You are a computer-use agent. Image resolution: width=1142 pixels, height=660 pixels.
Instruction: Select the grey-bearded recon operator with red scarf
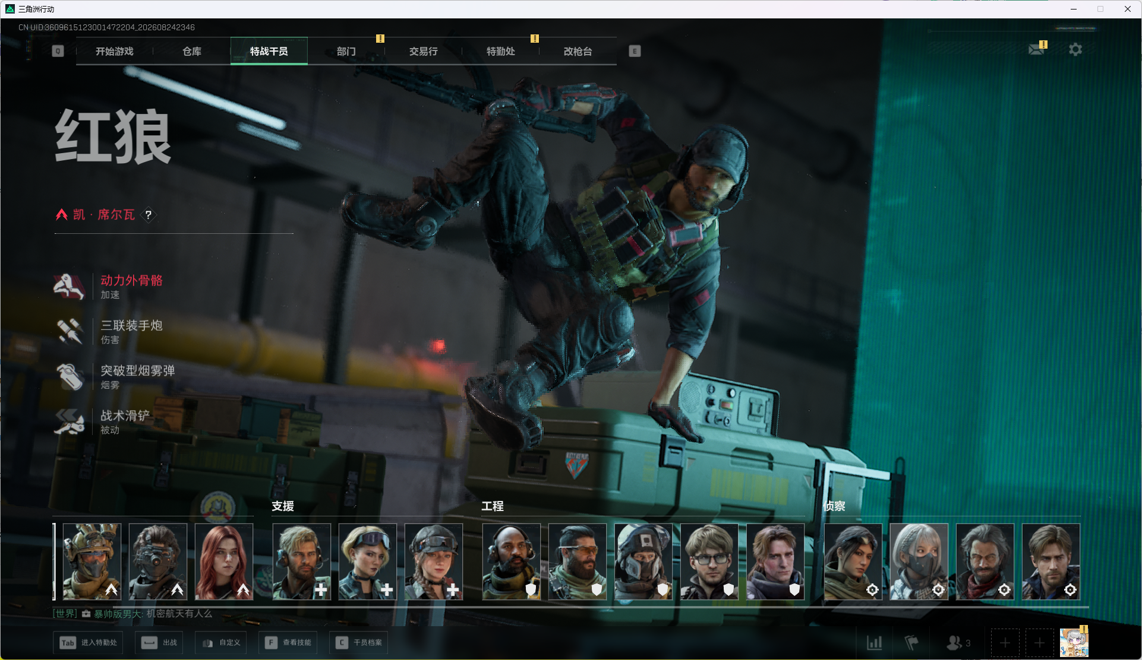pos(985,561)
